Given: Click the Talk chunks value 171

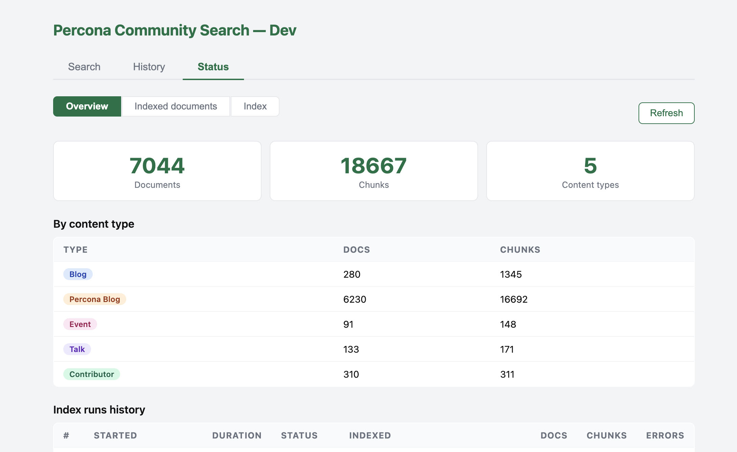Looking at the screenshot, I should point(507,349).
